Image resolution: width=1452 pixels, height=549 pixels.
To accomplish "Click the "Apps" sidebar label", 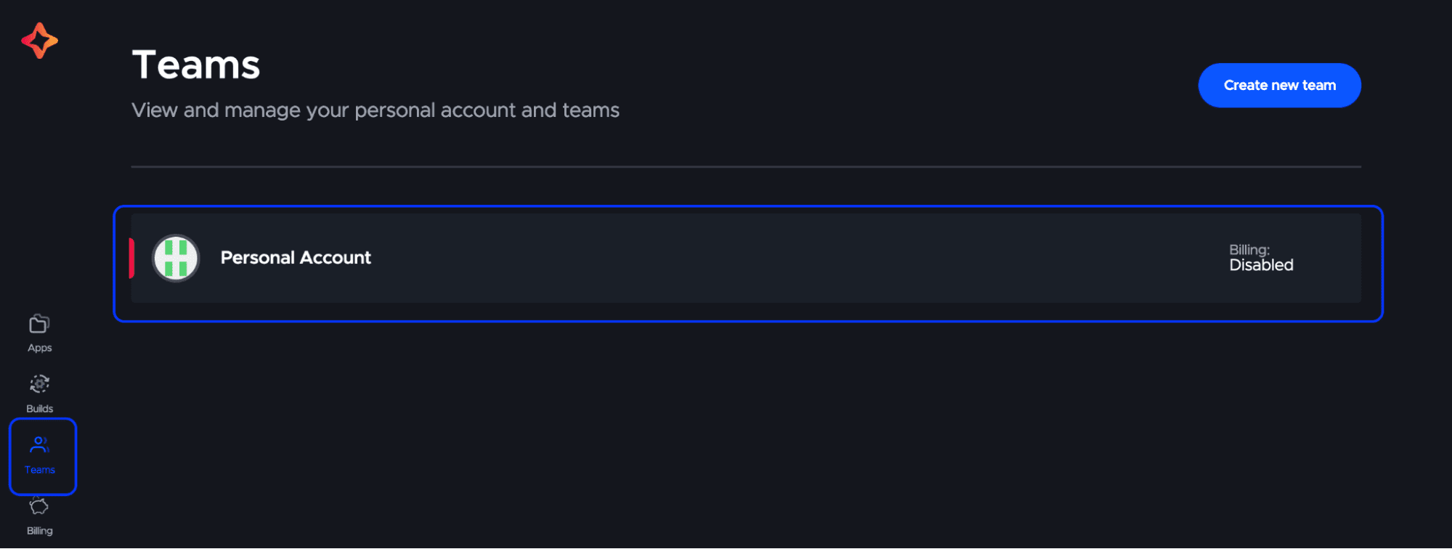I will pos(39,348).
